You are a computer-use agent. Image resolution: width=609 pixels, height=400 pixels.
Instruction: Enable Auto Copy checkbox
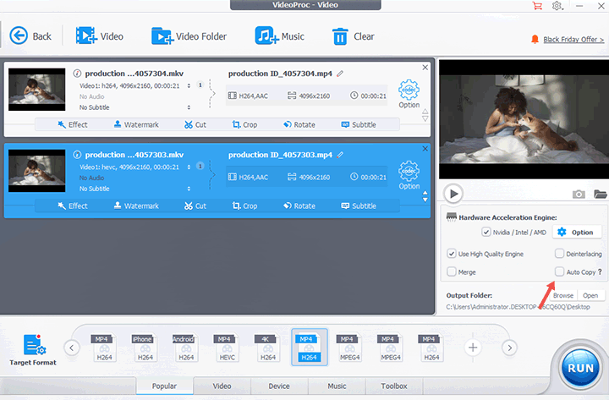tap(559, 271)
